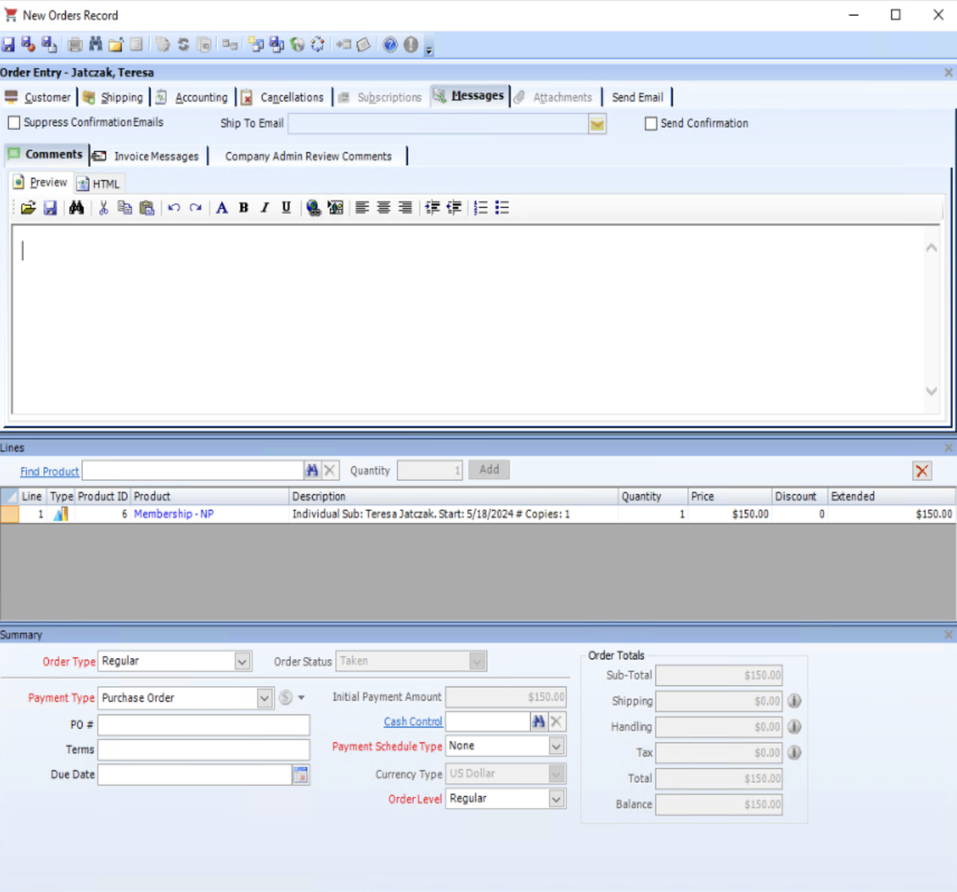Switch to the Accounting tab
The width and height of the screenshot is (957, 892).
point(201,97)
